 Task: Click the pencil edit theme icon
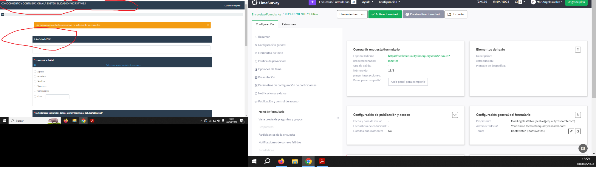(571, 131)
